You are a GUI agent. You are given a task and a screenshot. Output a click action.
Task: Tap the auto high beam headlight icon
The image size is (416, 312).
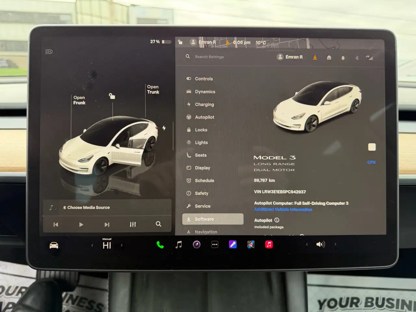(x=49, y=52)
